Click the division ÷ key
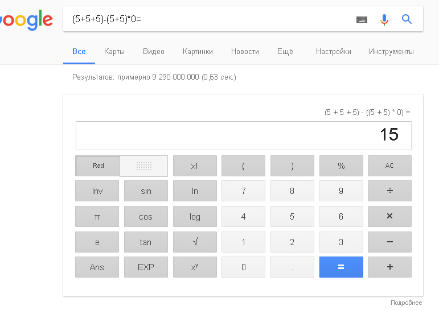 coord(389,191)
